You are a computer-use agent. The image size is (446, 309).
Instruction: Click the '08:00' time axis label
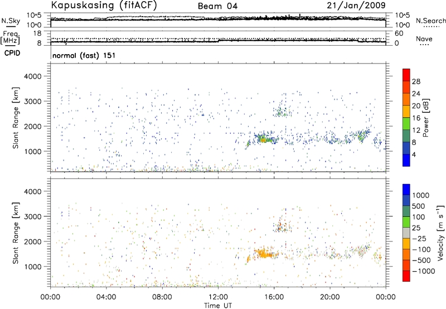point(162,297)
